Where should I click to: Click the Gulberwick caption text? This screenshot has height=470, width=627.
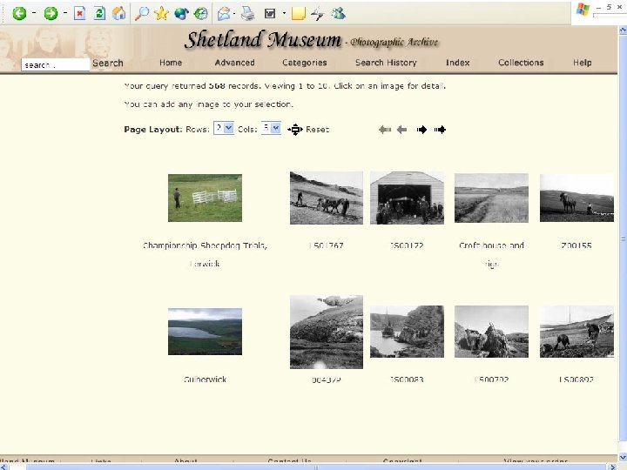point(205,379)
